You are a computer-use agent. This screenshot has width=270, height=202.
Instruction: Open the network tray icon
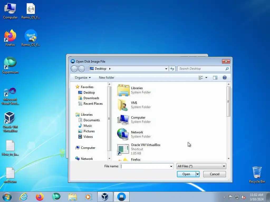237,197
